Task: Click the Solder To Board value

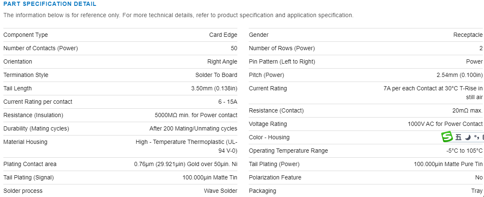Action: pyautogui.click(x=216, y=75)
